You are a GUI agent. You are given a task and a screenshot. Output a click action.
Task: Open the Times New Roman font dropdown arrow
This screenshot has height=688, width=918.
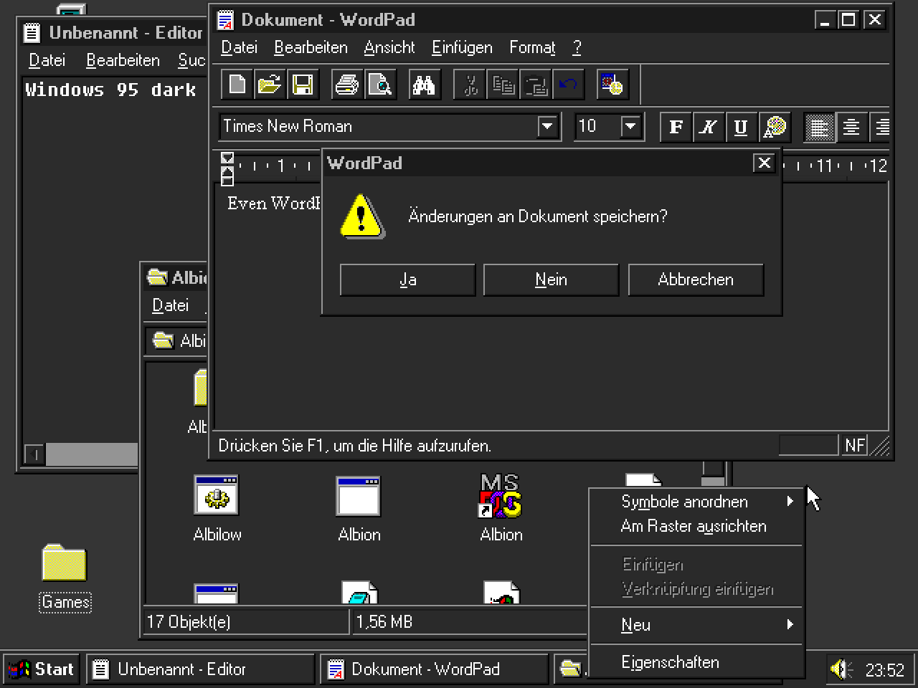[x=547, y=127]
